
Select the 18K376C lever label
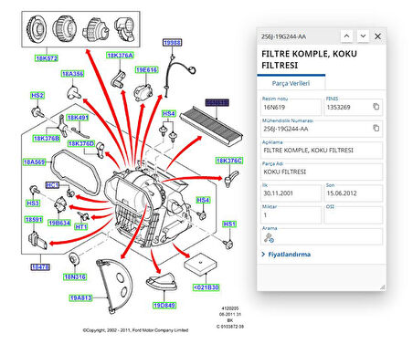click(229, 161)
